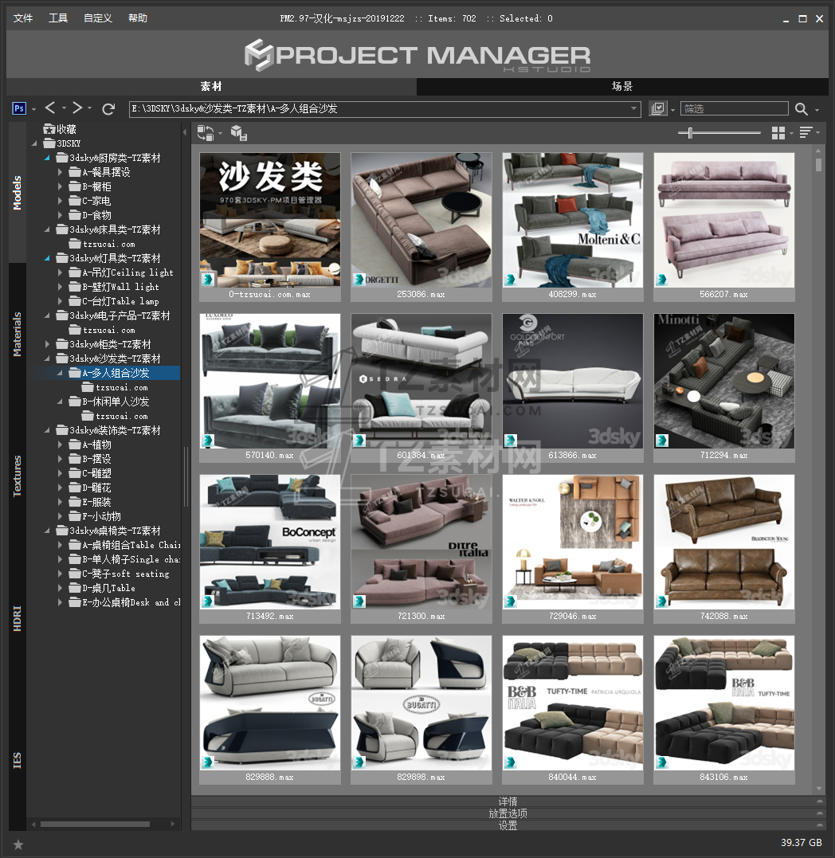This screenshot has width=835, height=858.
Task: Switch to the 素材 tab
Action: [211, 87]
